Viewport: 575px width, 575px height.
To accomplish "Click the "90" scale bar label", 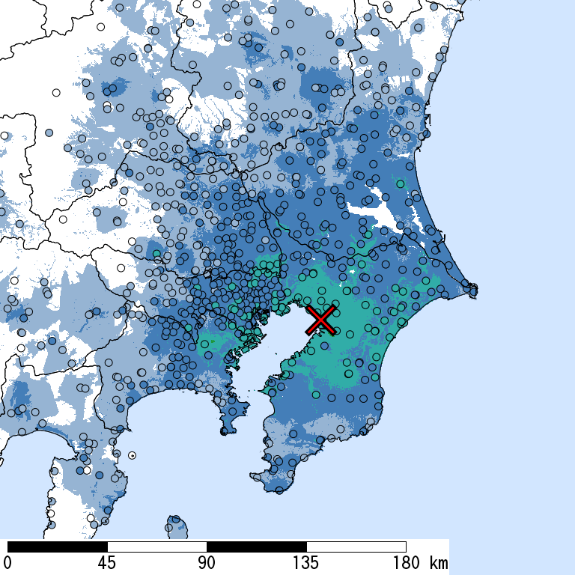I will (207, 562).
